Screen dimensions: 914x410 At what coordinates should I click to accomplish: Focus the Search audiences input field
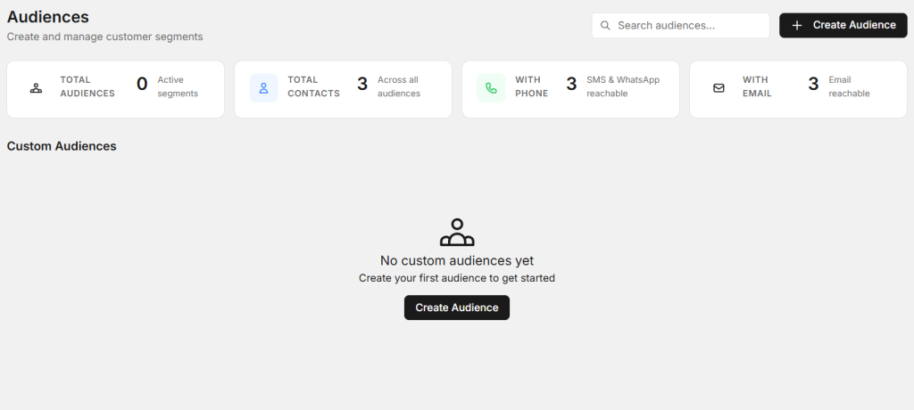[x=681, y=26]
